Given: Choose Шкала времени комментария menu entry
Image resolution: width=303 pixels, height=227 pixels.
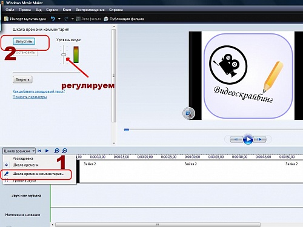Looking at the screenshot, I should pyautogui.click(x=38, y=174).
